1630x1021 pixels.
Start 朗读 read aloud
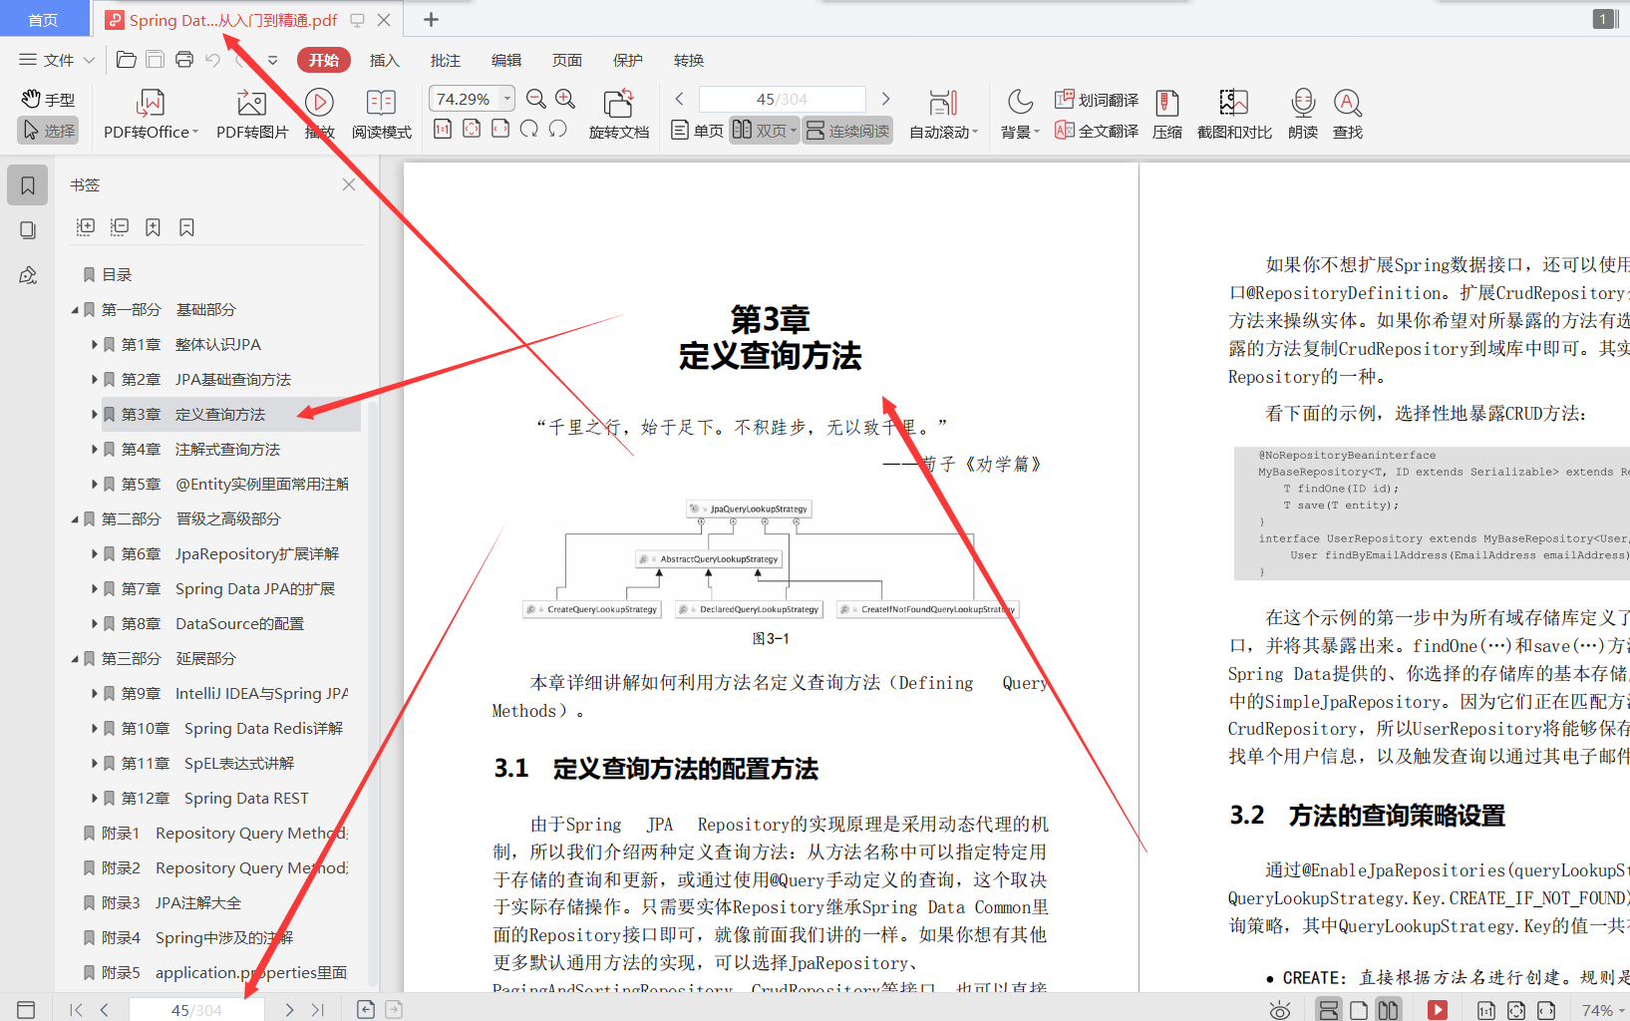(x=1303, y=115)
